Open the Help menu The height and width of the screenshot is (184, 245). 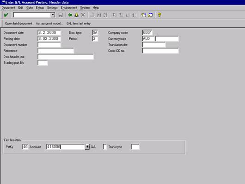(96, 8)
